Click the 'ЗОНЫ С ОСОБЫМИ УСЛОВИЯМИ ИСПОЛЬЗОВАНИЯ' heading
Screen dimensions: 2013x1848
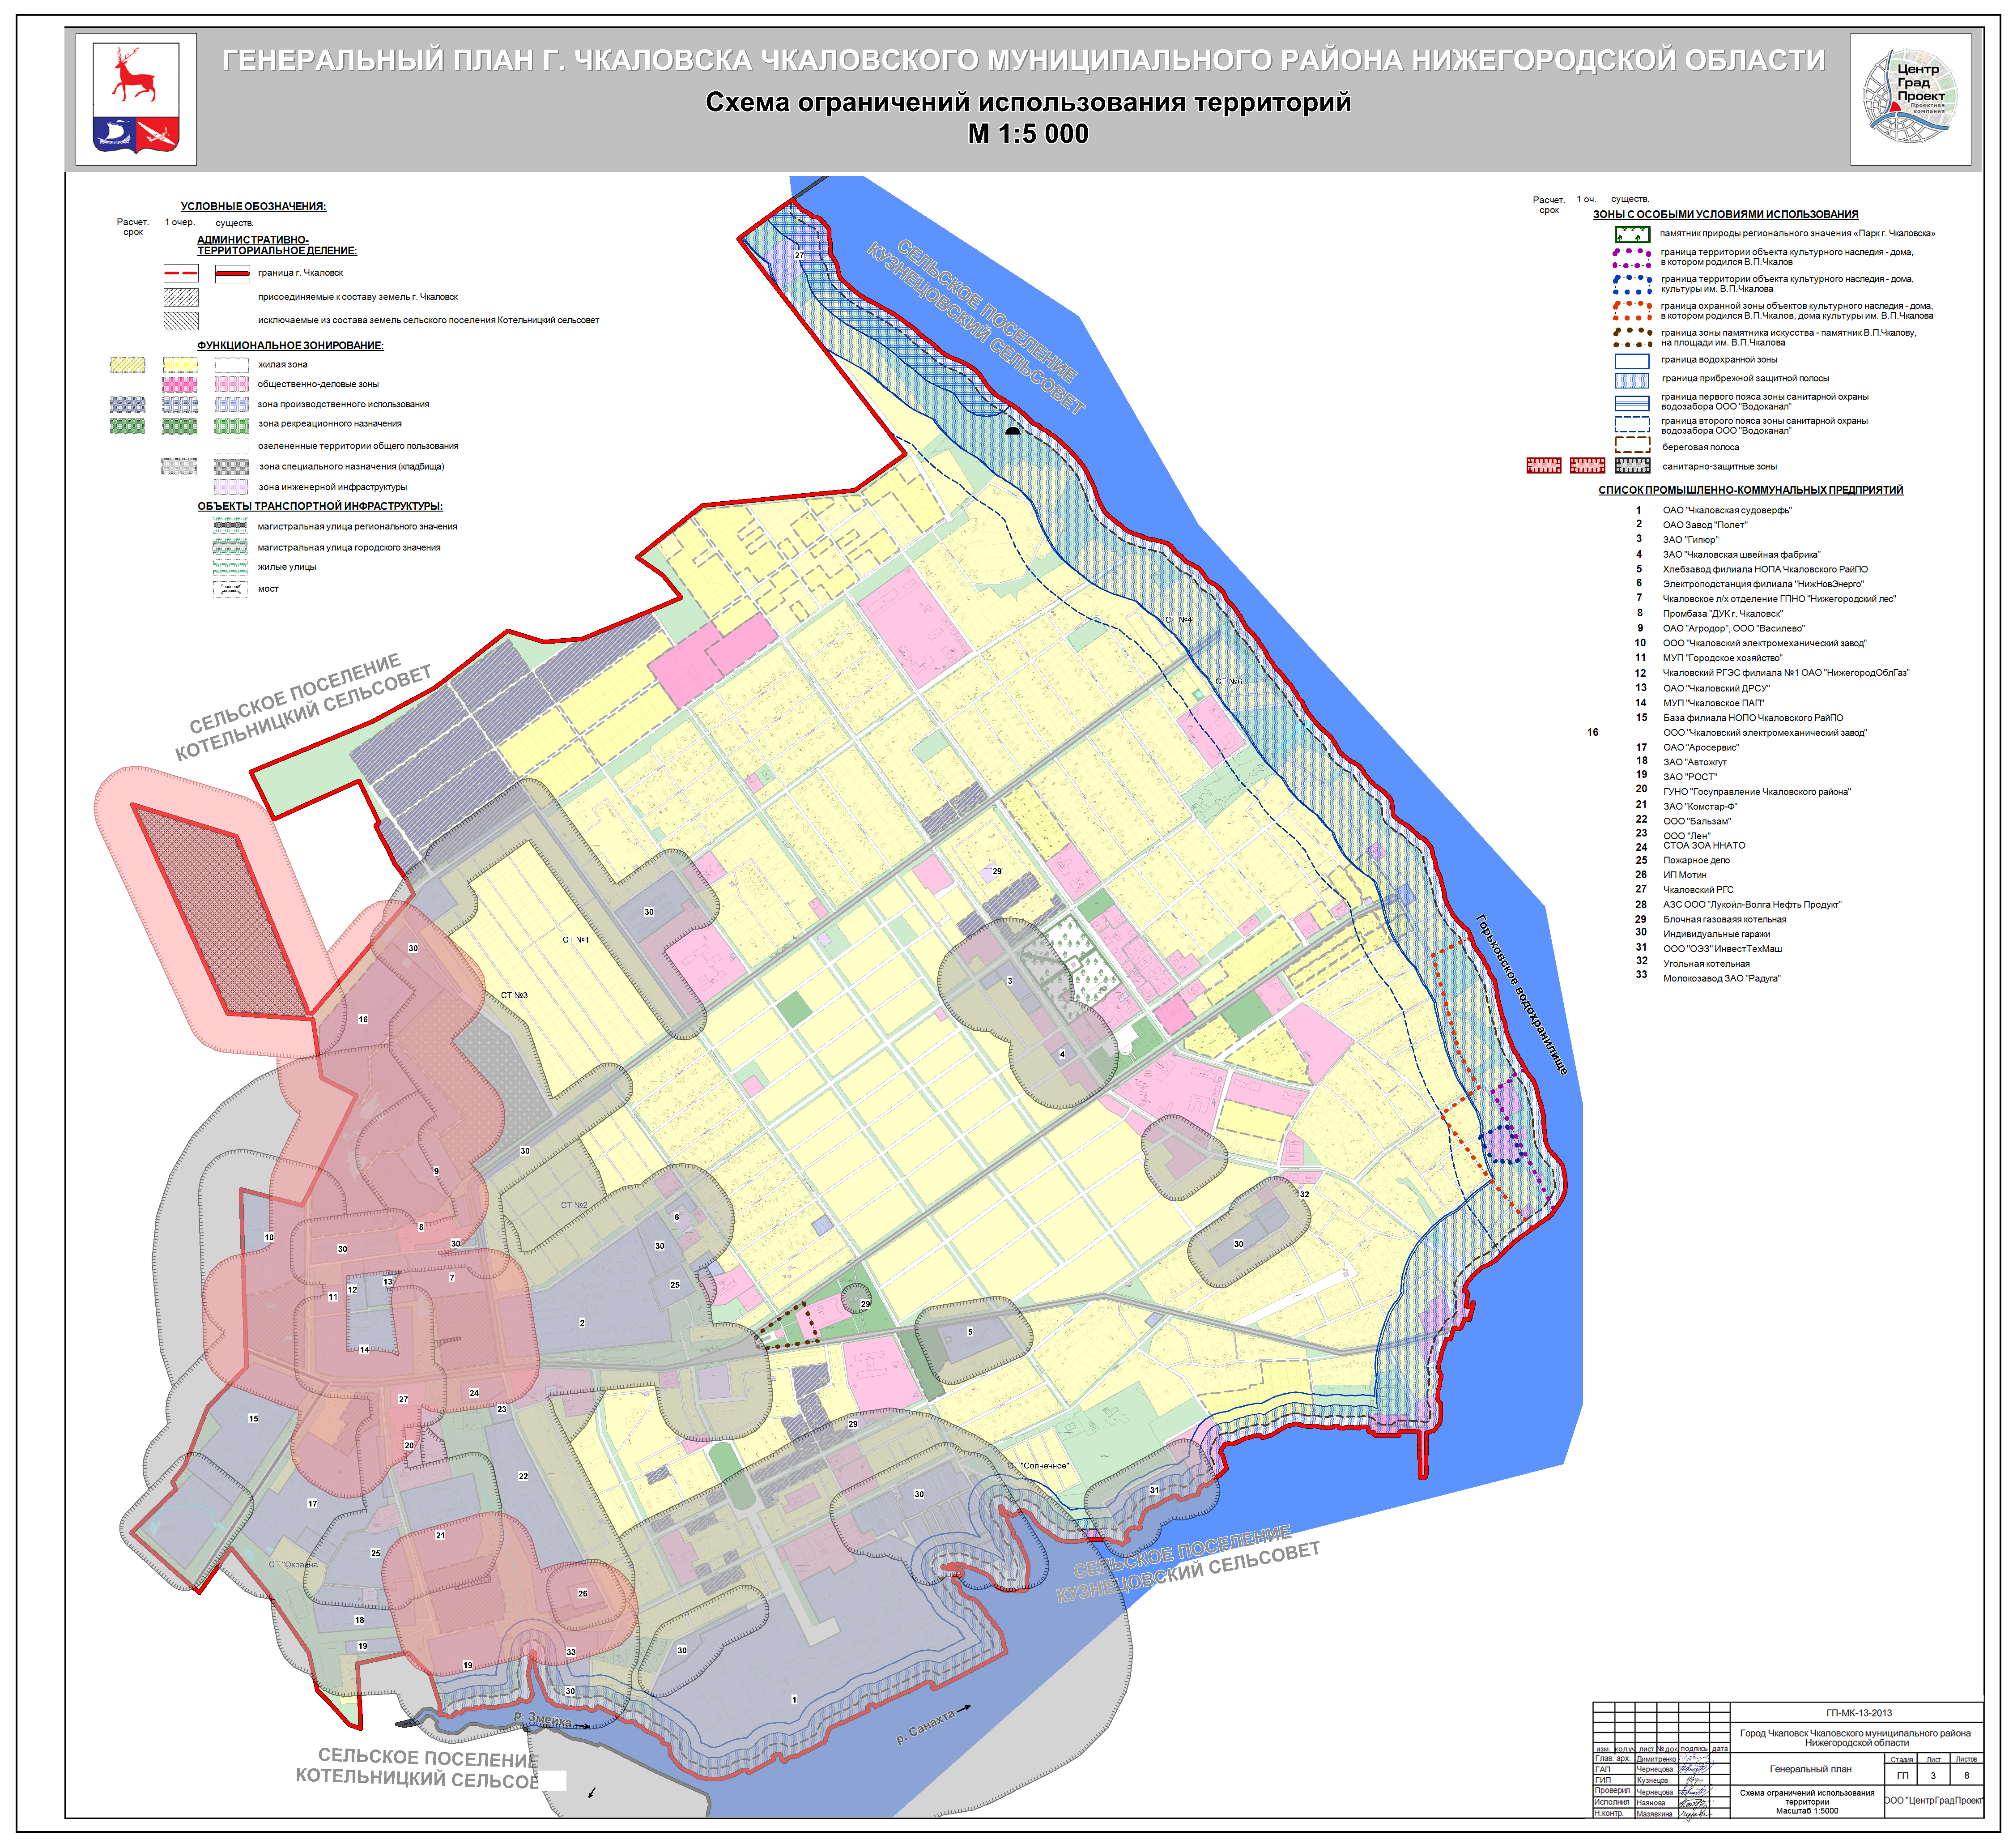click(x=1725, y=214)
